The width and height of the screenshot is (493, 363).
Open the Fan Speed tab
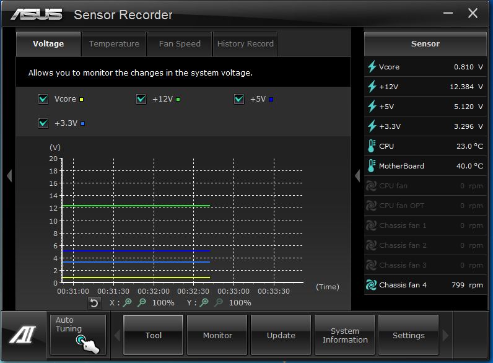tap(180, 44)
